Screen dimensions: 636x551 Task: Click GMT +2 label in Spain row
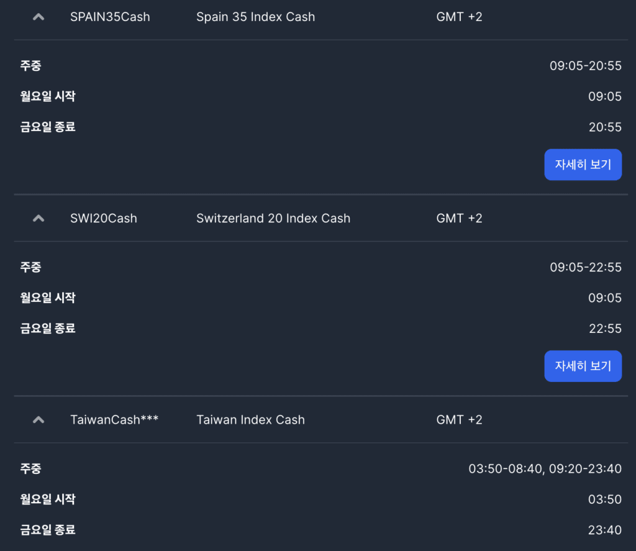[x=459, y=17]
